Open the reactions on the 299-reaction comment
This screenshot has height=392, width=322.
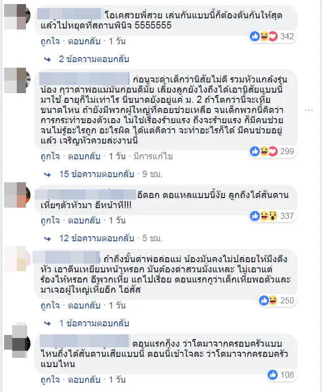tap(272, 151)
